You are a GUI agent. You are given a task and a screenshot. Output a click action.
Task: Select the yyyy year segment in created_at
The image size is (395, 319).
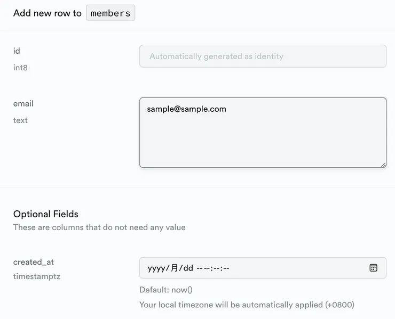157,268
